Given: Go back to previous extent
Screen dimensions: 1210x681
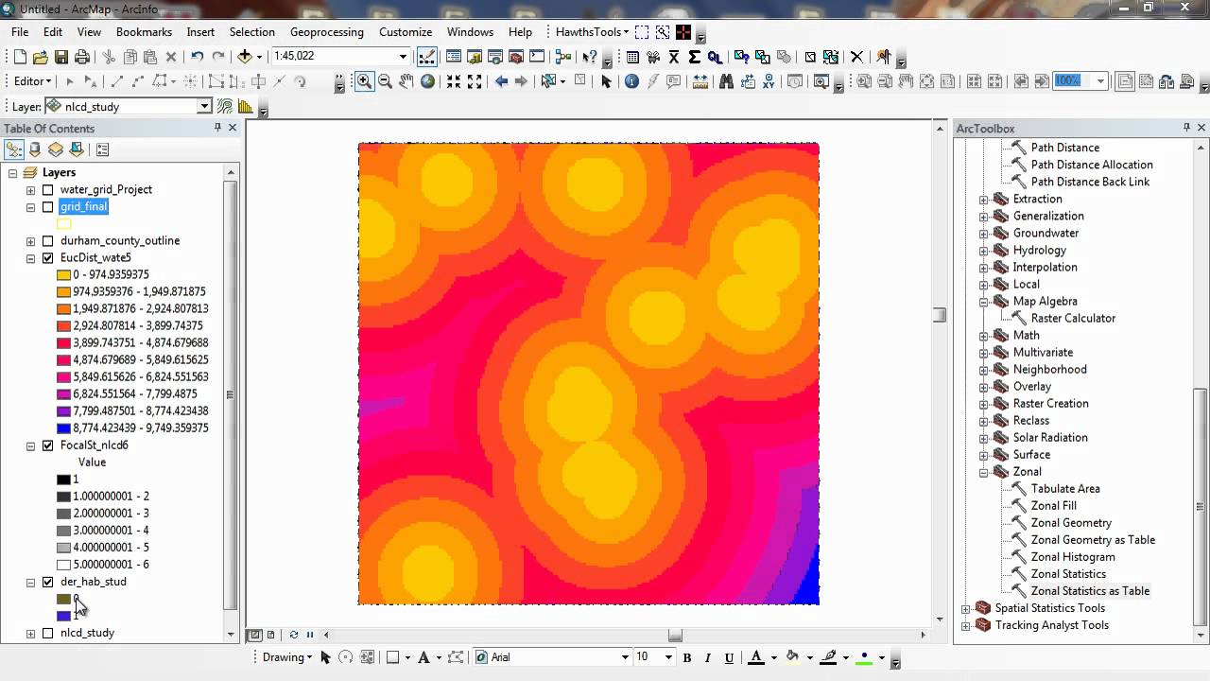Looking at the screenshot, I should point(501,81).
